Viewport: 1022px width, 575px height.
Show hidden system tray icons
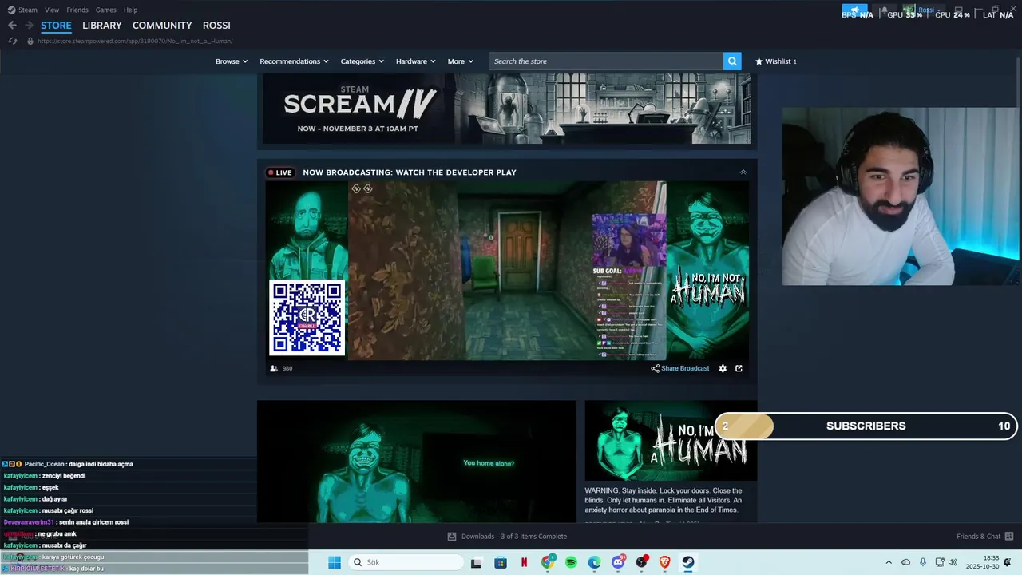pyautogui.click(x=889, y=562)
